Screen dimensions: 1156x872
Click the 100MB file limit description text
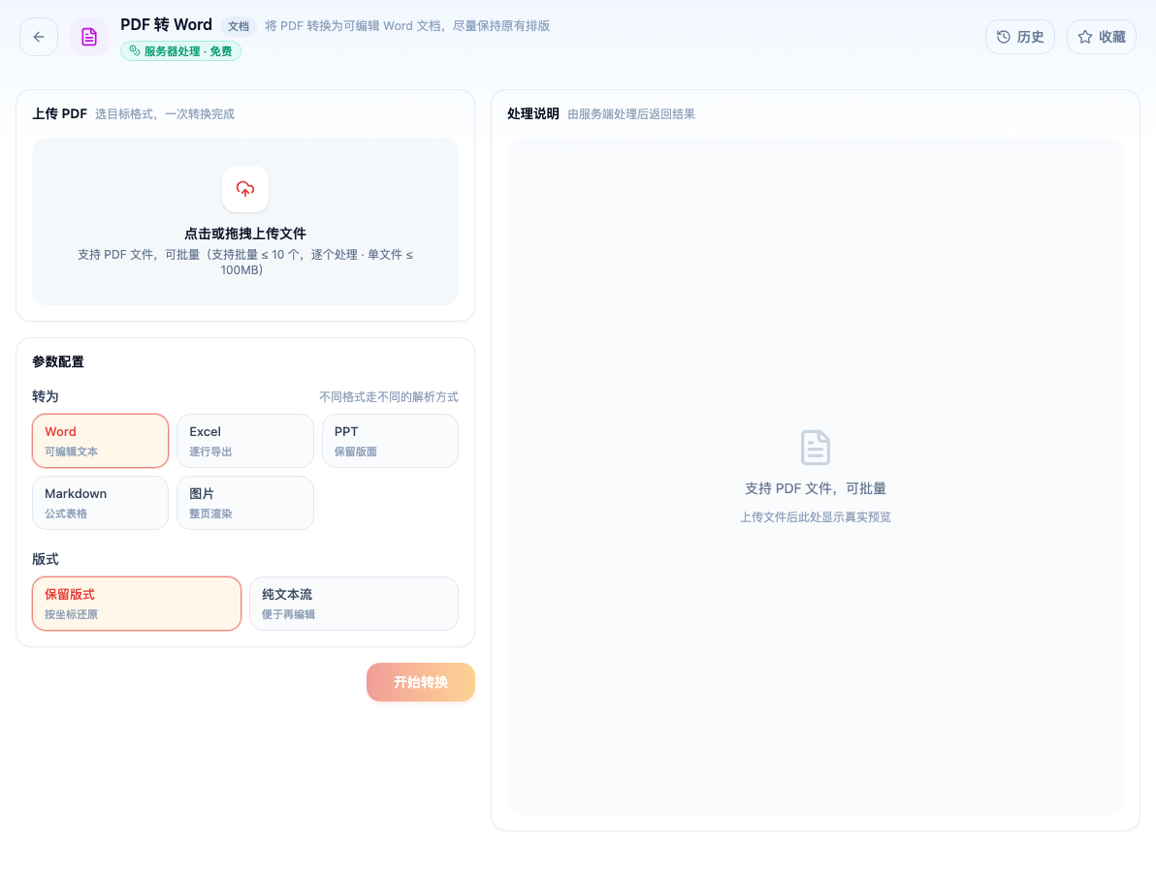(x=245, y=263)
